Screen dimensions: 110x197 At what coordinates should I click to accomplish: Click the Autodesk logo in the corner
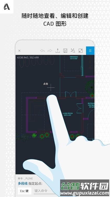click(x=7, y=7)
